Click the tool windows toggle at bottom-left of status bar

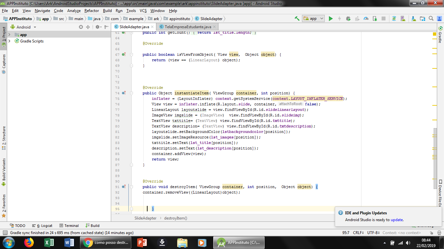coord(5,233)
